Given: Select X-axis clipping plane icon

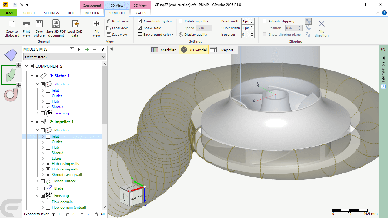Looking at the screenshot, I should (308, 21).
